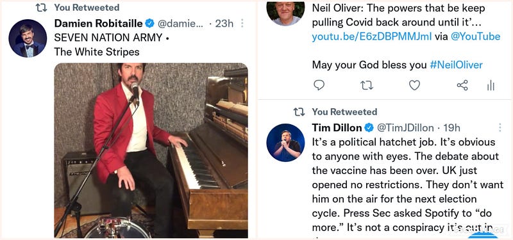Like the Neil Oliver tweet with heart icon
Screen dimensions: 513x240
414,86
